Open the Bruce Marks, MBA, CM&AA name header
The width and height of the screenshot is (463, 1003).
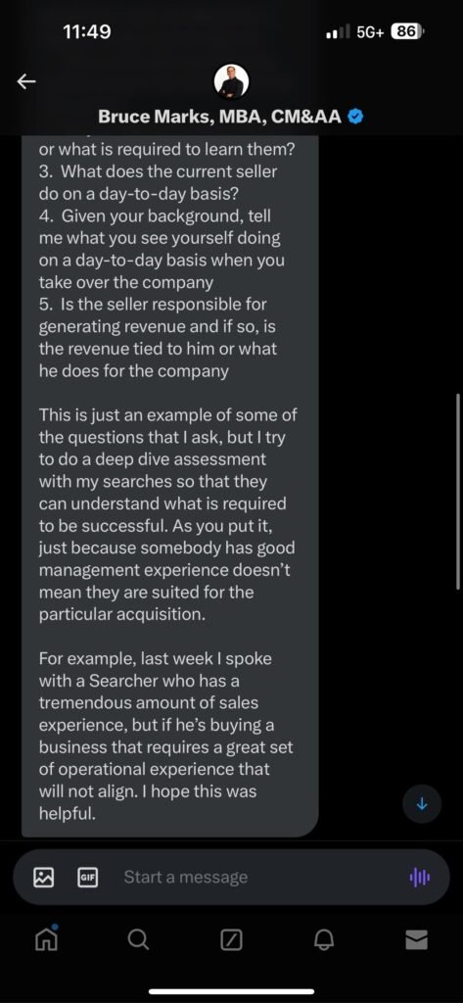pos(220,117)
